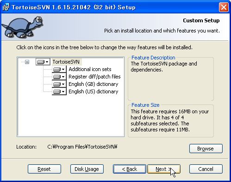Select the Register diff/patch files feature
This screenshot has height=182, width=231.
[x=94, y=77]
